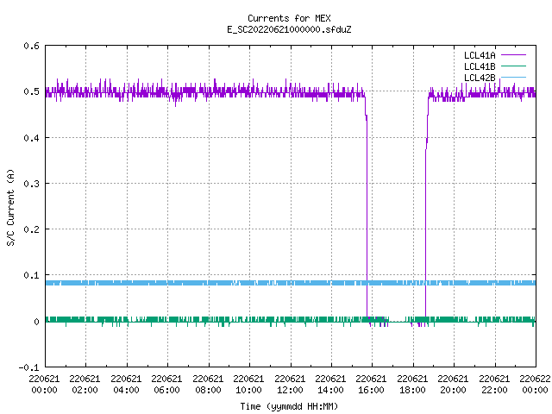552x414 pixels.
Task: Click the x-axis tick label 220621 02:00
Action: click(x=85, y=384)
